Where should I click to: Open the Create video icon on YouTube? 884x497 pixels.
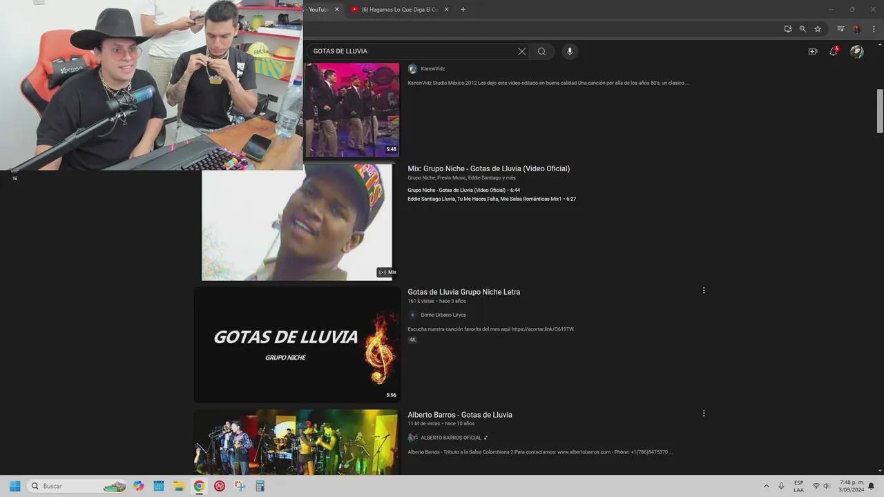(x=813, y=51)
